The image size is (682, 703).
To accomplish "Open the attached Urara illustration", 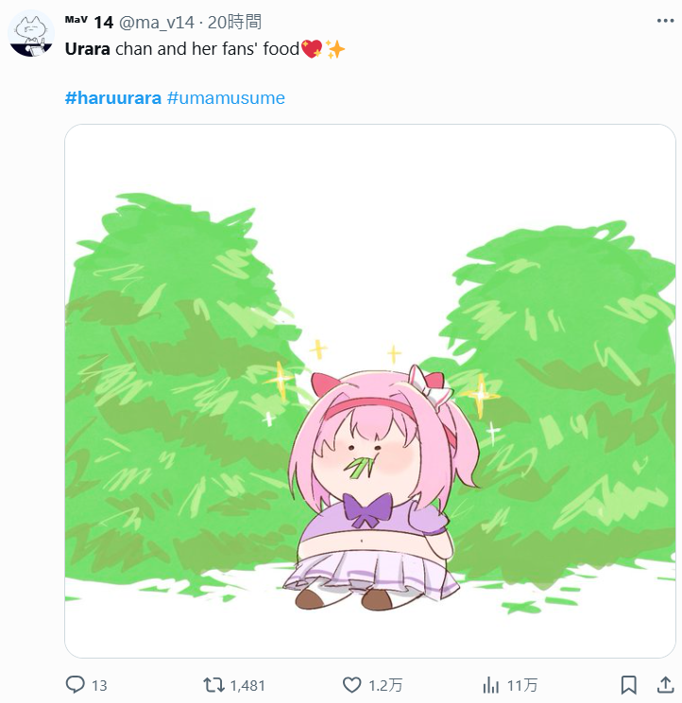I will point(370,390).
